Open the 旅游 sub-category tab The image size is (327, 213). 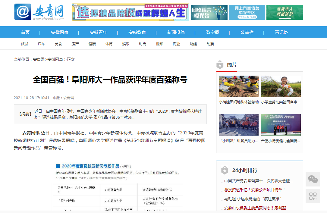[x=24, y=44]
